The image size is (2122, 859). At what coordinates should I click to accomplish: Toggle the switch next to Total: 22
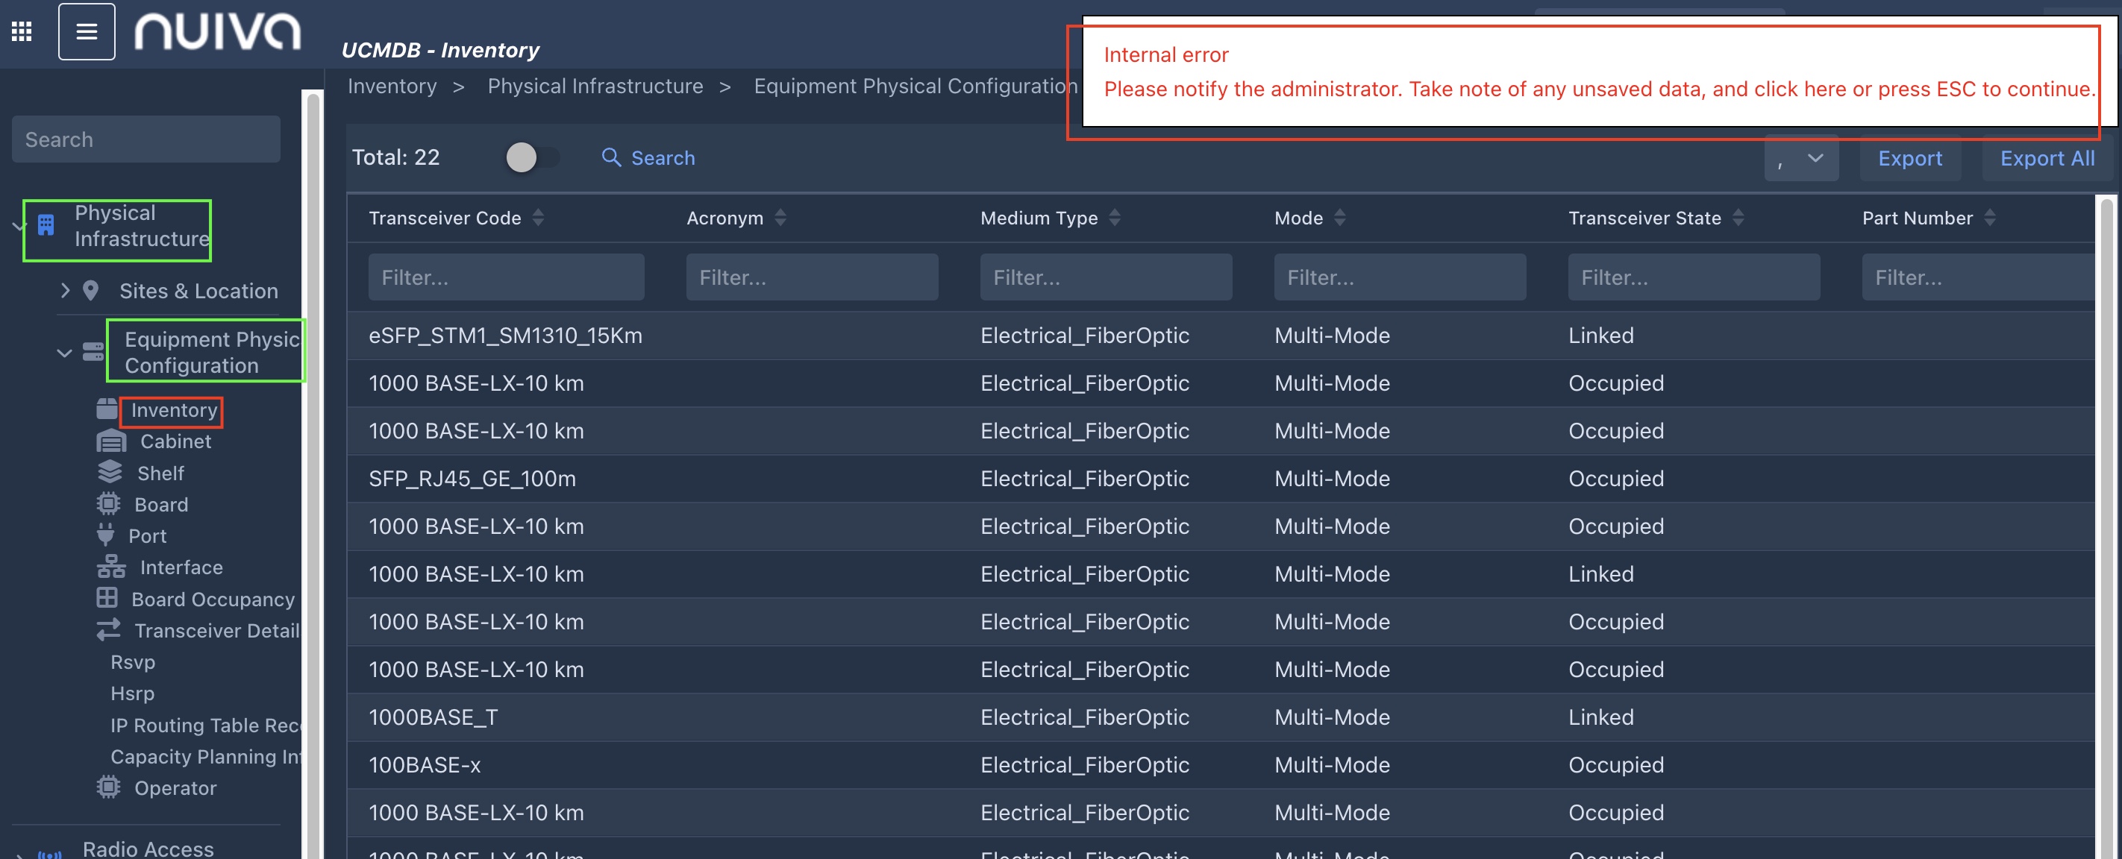(x=532, y=157)
